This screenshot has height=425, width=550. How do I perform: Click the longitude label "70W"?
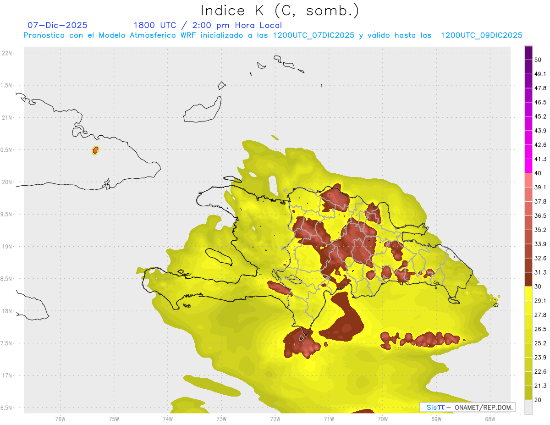[382, 419]
